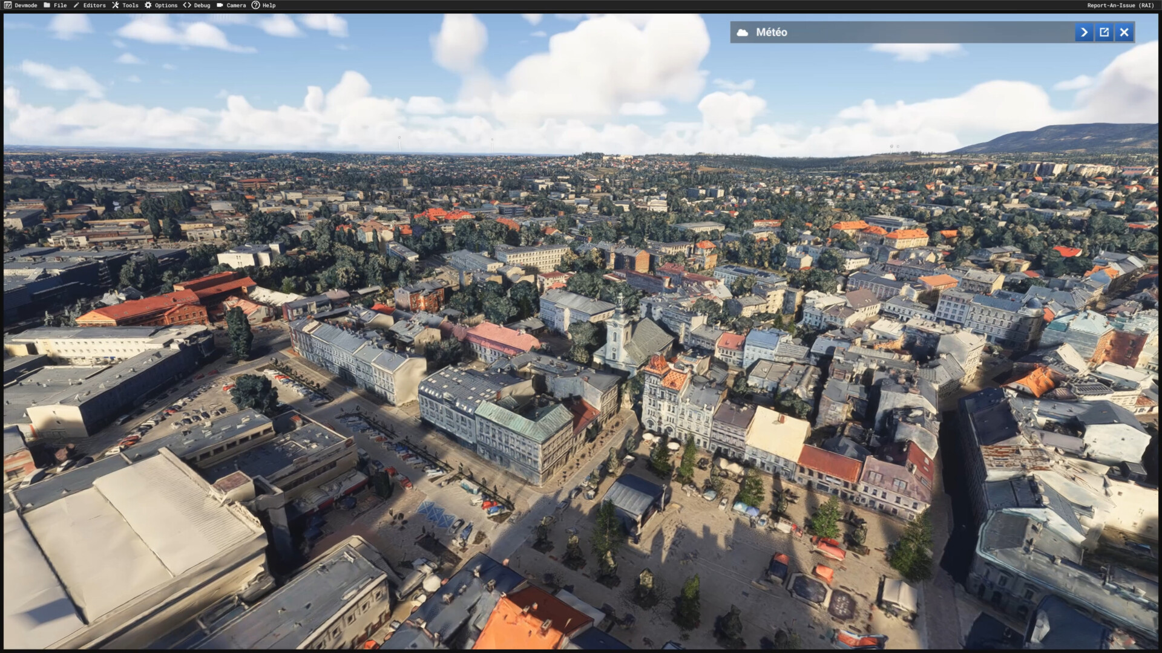Pop out the Météo panel window

click(1104, 33)
